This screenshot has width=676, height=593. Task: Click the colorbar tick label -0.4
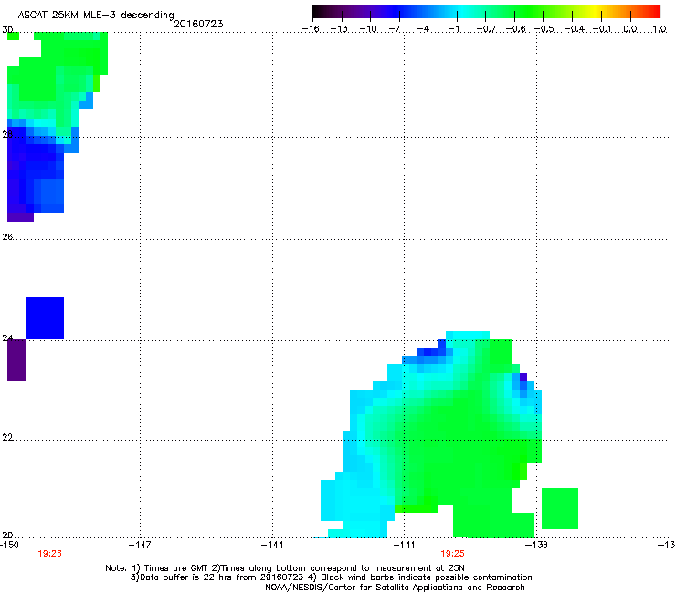pyautogui.click(x=575, y=29)
